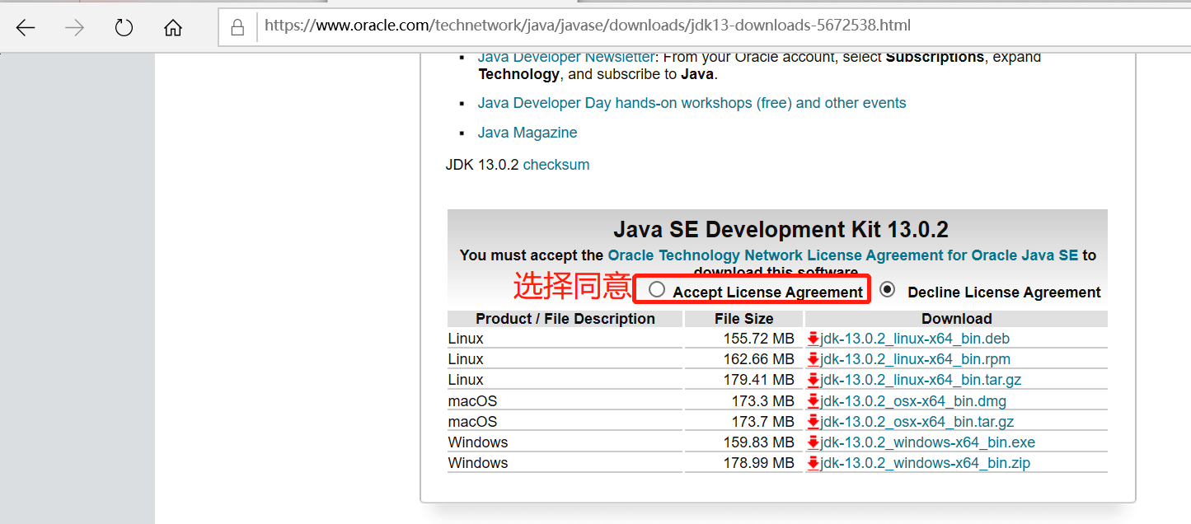Click the 179.41 MB file size cell
This screenshot has height=524, width=1191.
743,380
